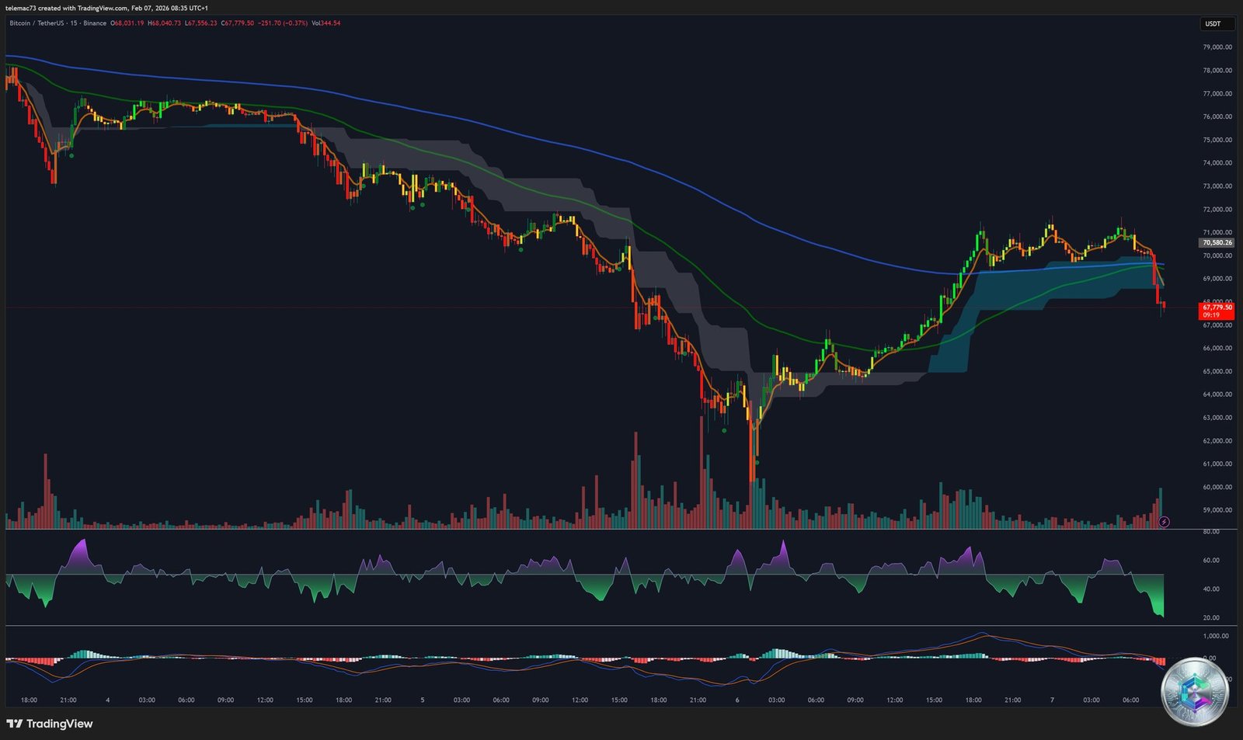1243x740 pixels.
Task: Open the TradingView logo menu bottom-left
Action: click(x=50, y=724)
